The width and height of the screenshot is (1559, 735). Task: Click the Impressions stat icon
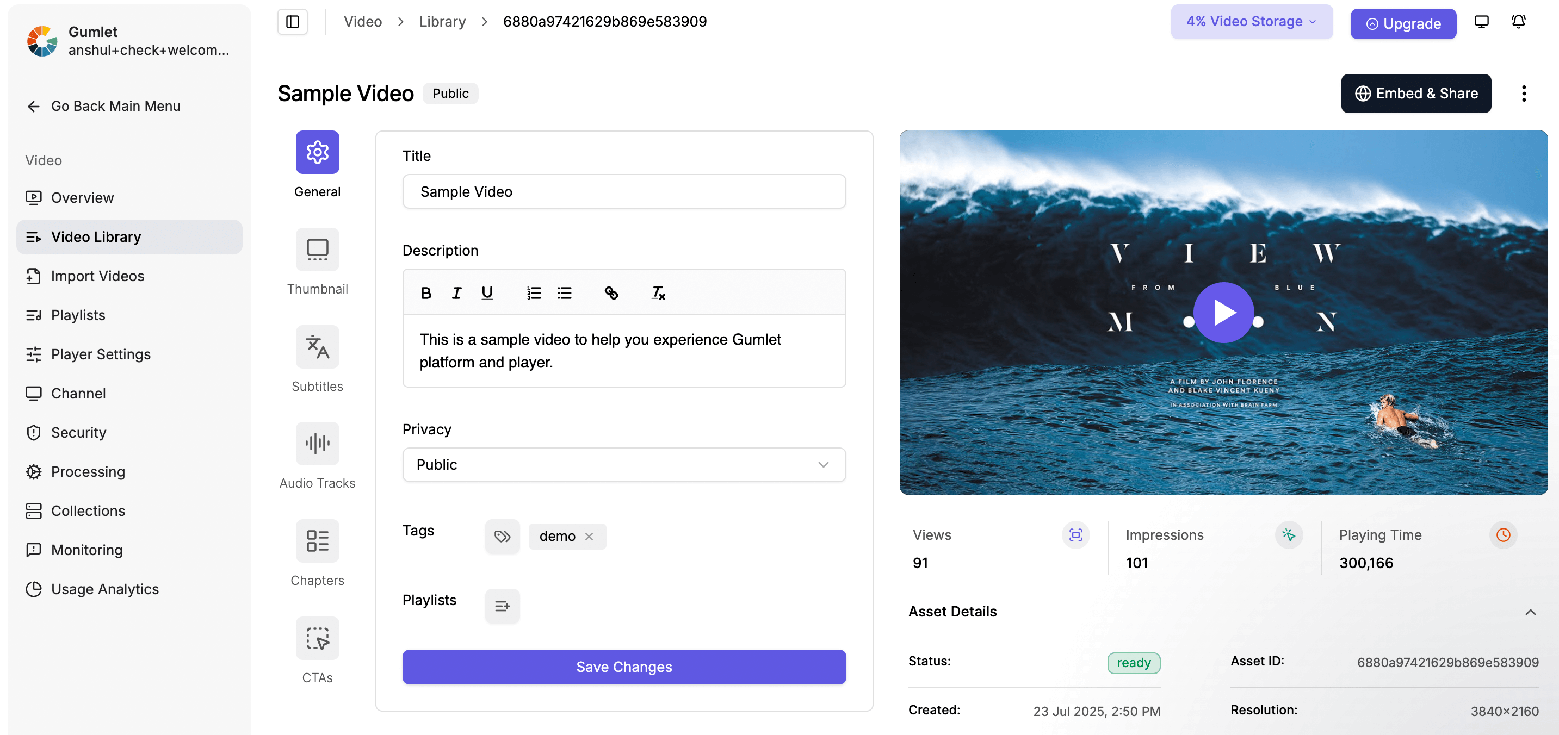(x=1289, y=535)
